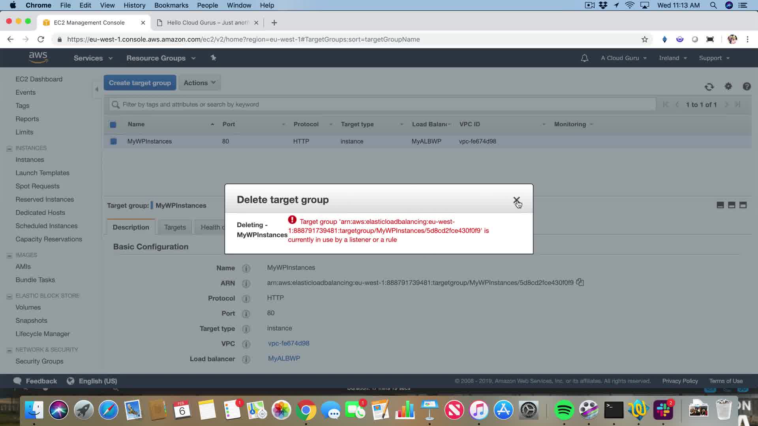Close the Delete target group dialog

(516, 200)
